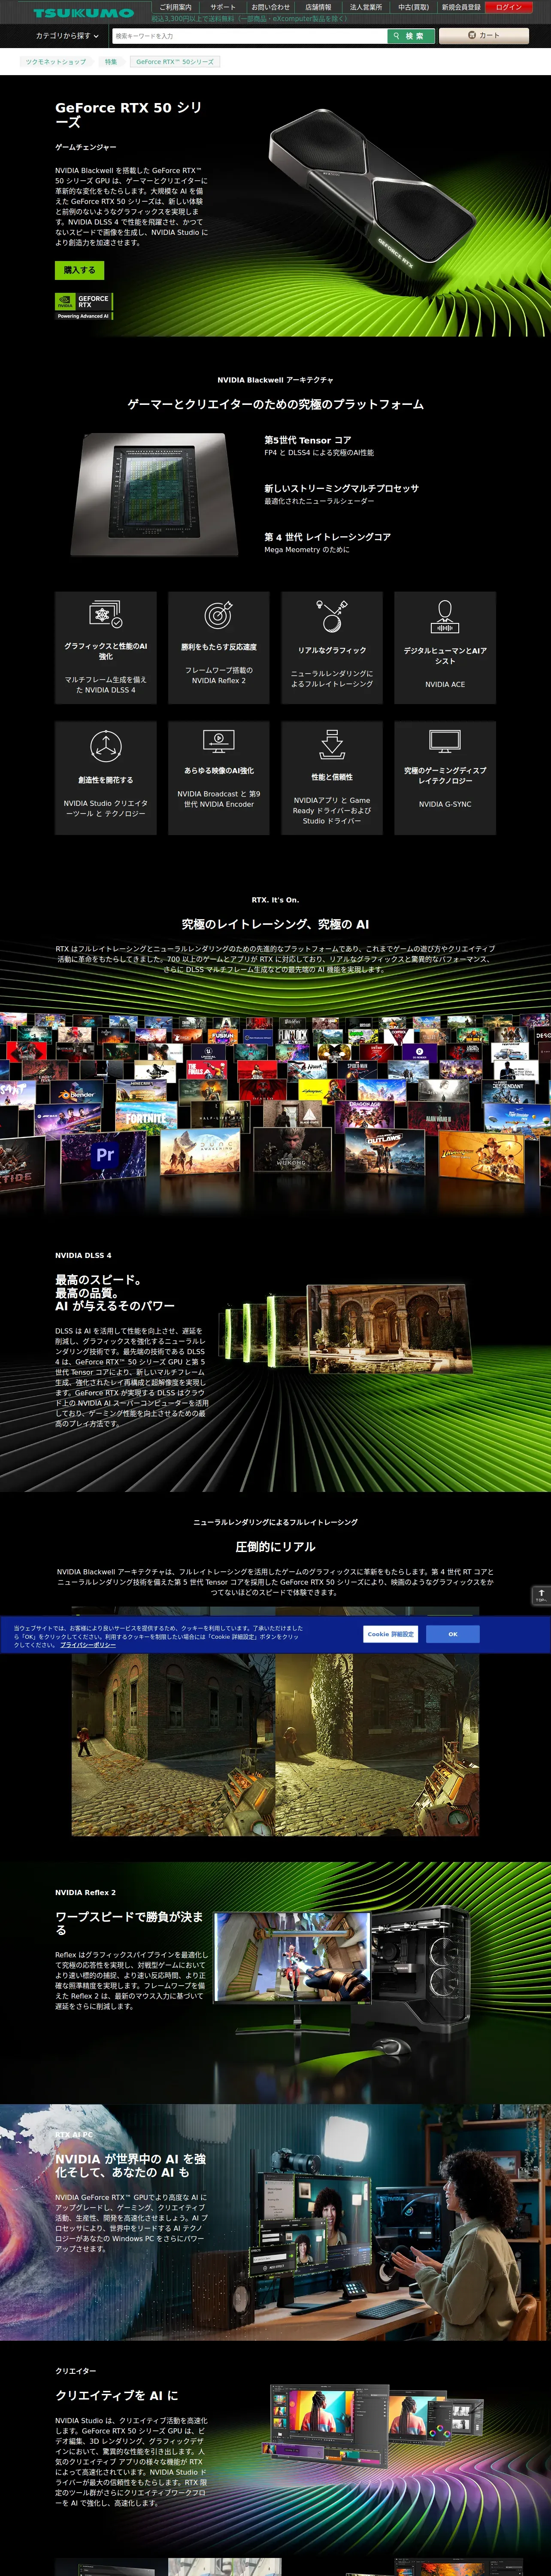This screenshot has height=2576, width=551.
Task: Click Cookie 詳細設定 button
Action: coord(390,1634)
